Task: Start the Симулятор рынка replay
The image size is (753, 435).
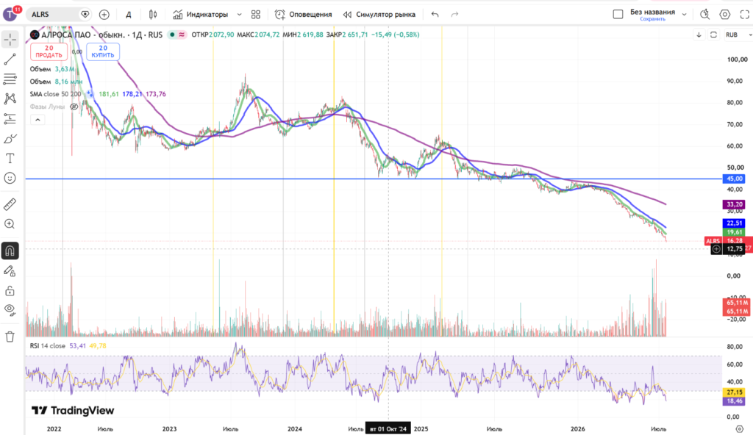Action: (379, 15)
